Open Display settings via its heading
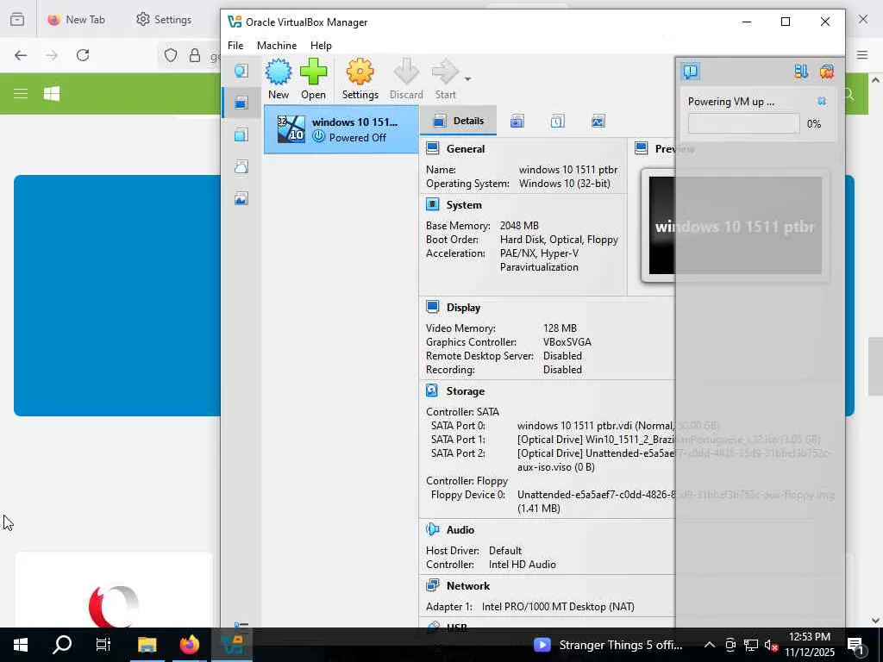 pyautogui.click(x=463, y=308)
